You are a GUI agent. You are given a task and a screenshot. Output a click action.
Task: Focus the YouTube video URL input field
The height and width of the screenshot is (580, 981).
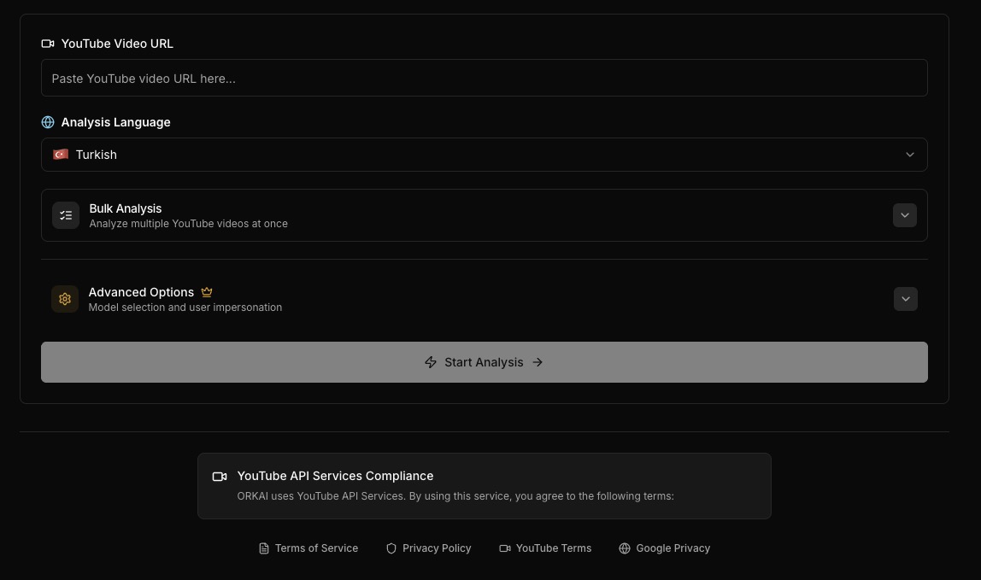[484, 78]
